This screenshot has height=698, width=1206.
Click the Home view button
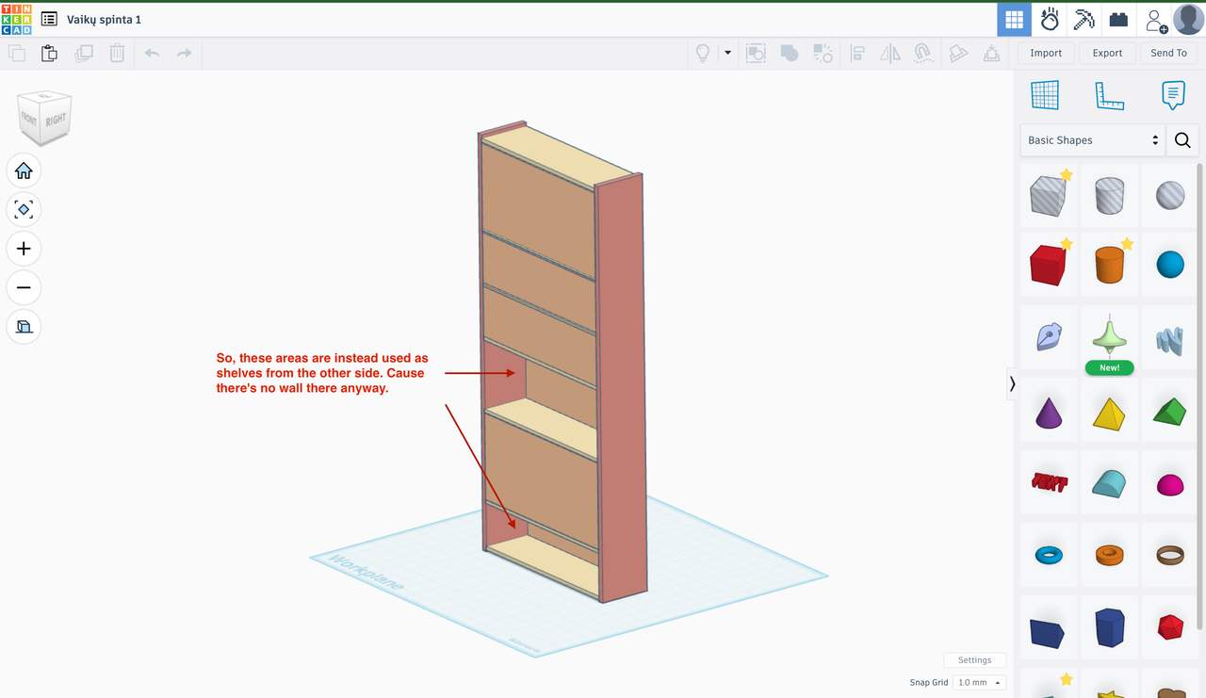click(x=24, y=170)
